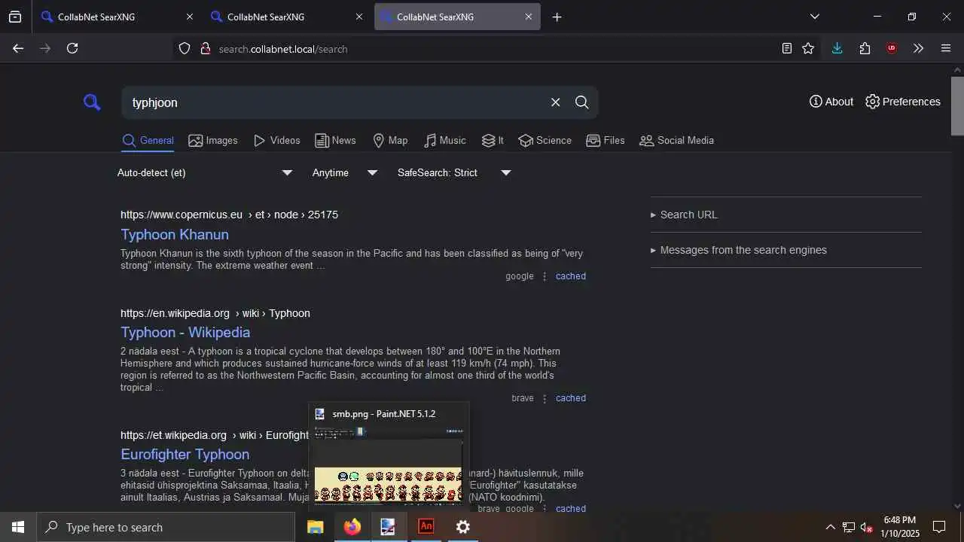Click the copernicus.eu result URL
Viewport: 964px width, 542px height.
pyautogui.click(x=229, y=215)
